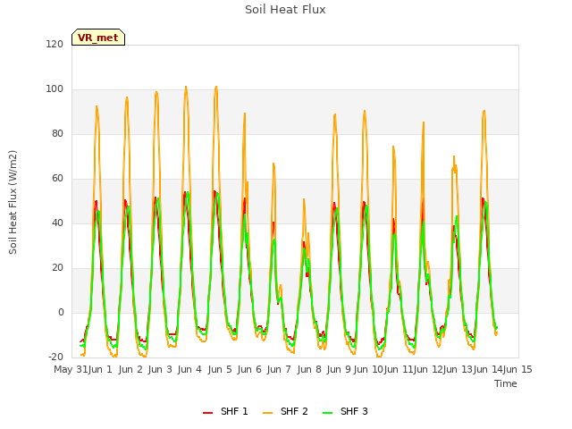
Task: Select the Soil Heat Flux chart title
Action: (285, 10)
